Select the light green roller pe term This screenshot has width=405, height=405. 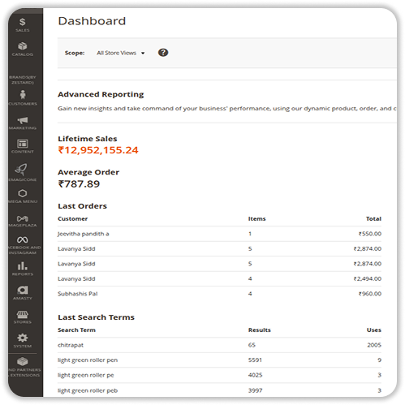(x=86, y=376)
